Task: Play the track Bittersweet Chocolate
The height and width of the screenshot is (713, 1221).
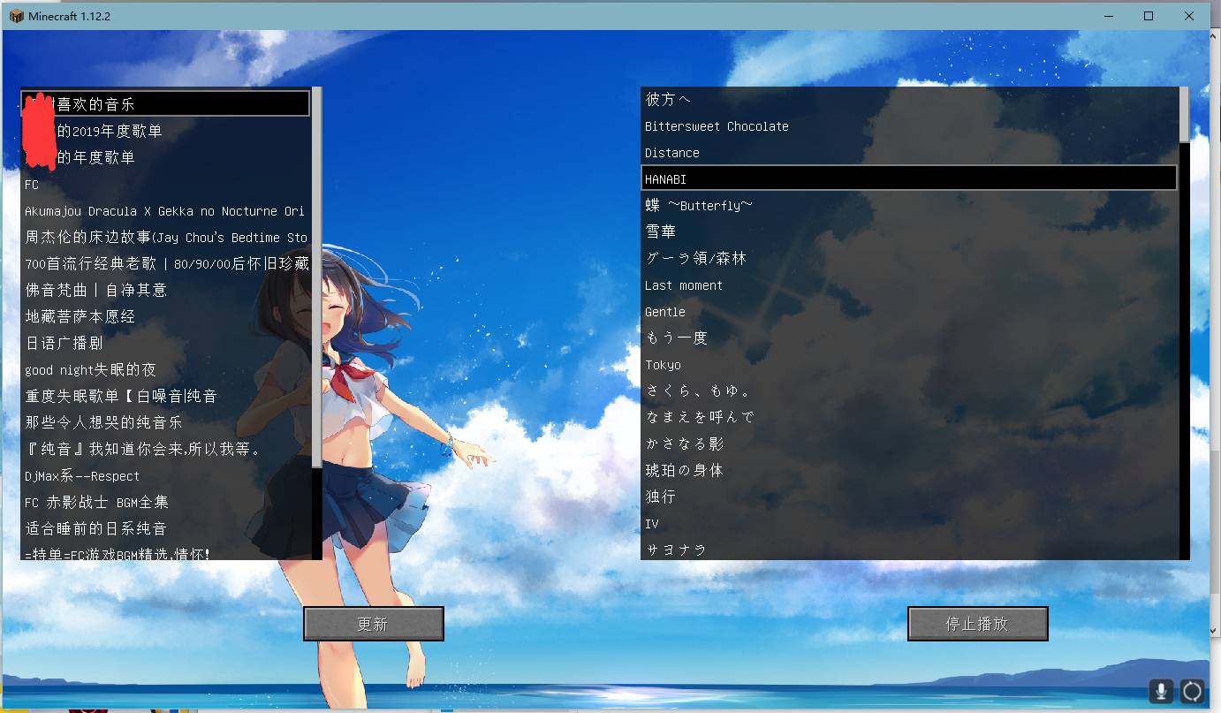Action: [x=717, y=125]
